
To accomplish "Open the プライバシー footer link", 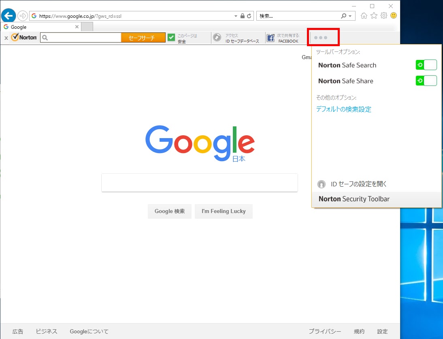I will coord(325,331).
